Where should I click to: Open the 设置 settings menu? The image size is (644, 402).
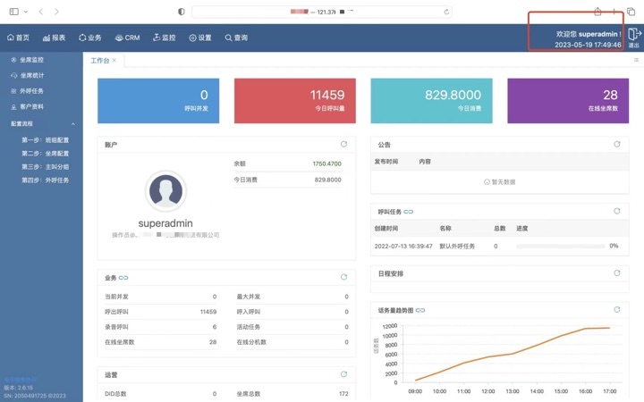pos(200,38)
